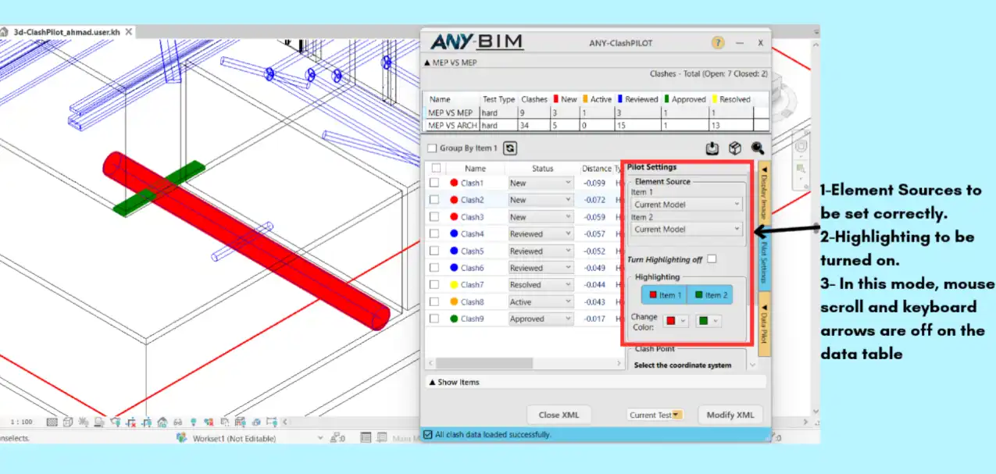
Task: Click the Reveal Constraints icon
Action: point(271,422)
